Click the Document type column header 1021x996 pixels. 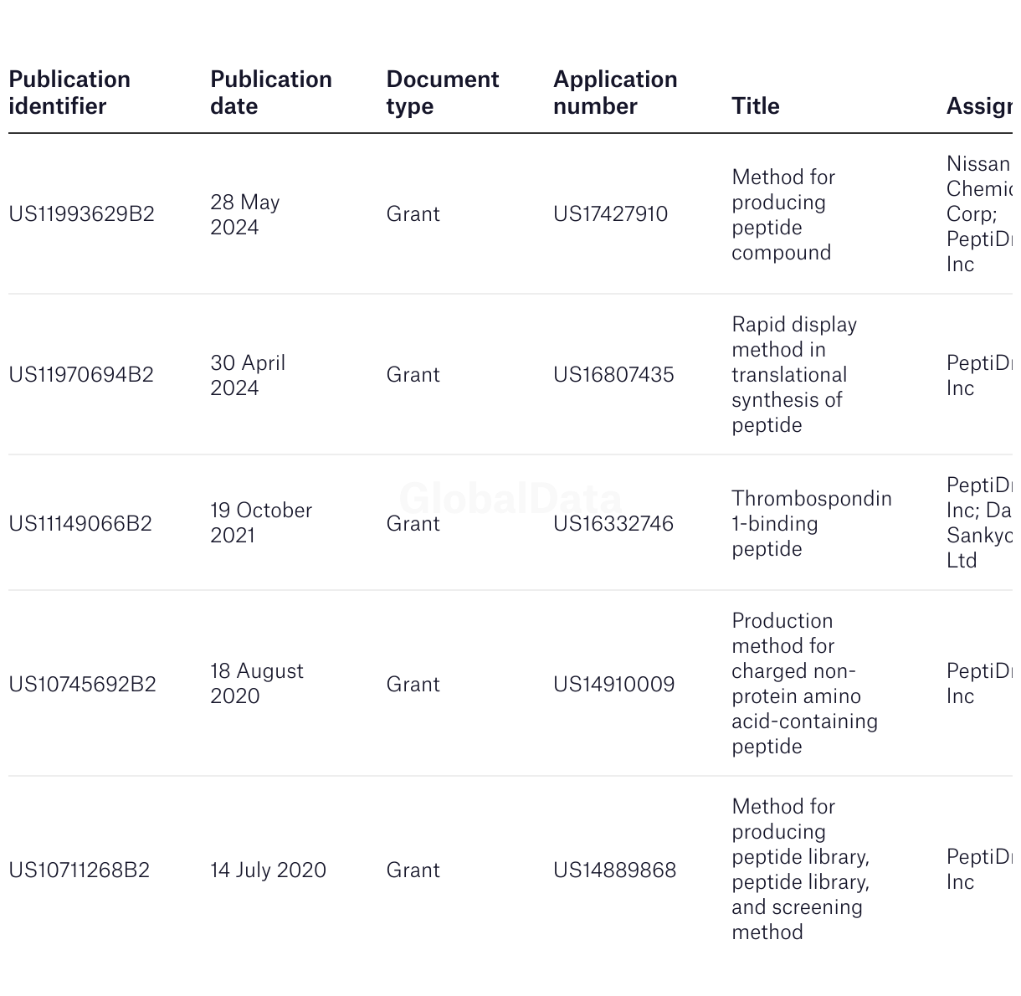coord(443,93)
